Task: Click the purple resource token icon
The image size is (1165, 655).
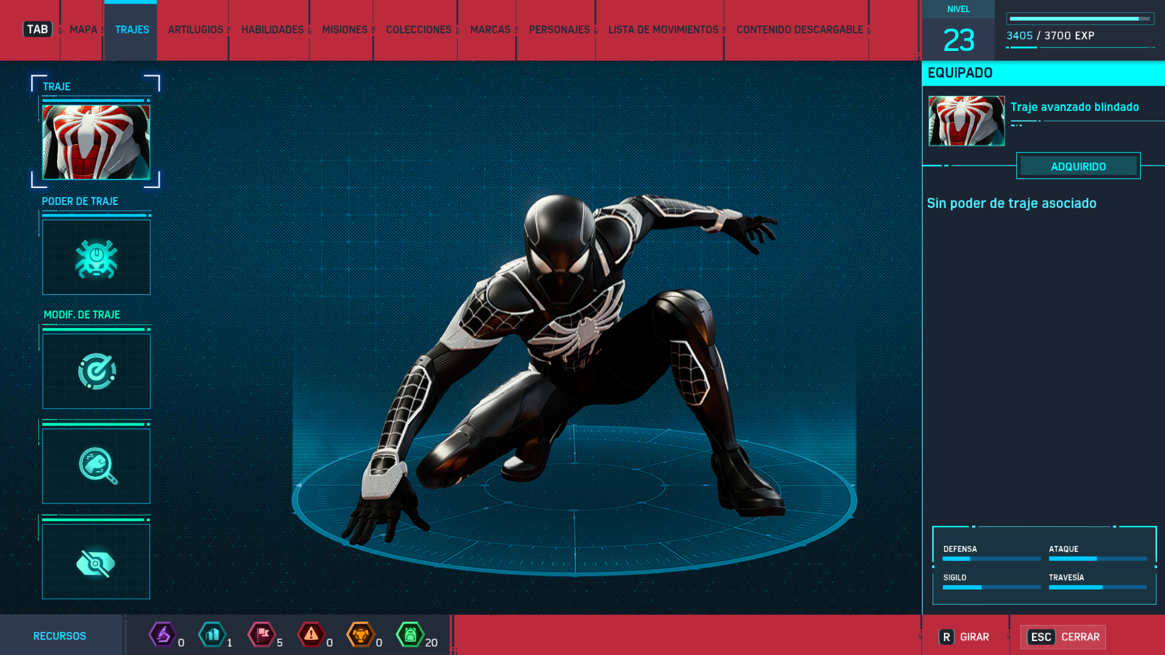Action: pyautogui.click(x=162, y=635)
